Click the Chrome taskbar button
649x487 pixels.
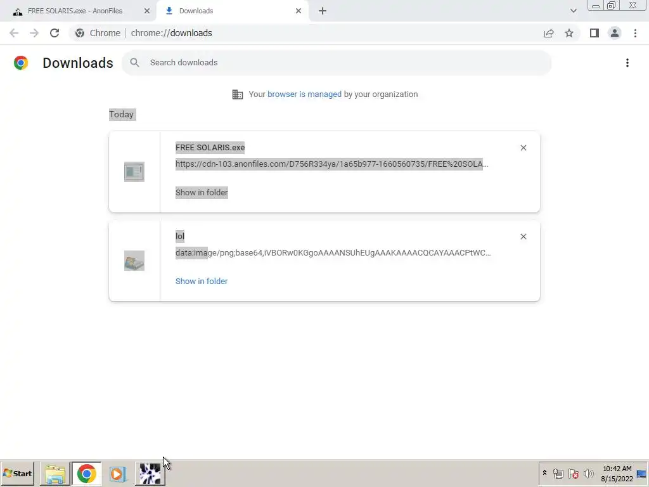pyautogui.click(x=86, y=473)
